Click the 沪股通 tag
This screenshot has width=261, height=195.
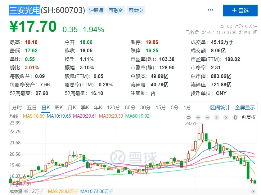click(96, 11)
